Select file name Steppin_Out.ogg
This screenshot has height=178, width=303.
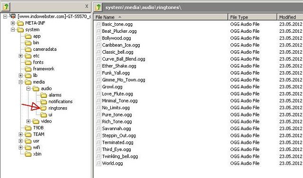(x=119, y=136)
